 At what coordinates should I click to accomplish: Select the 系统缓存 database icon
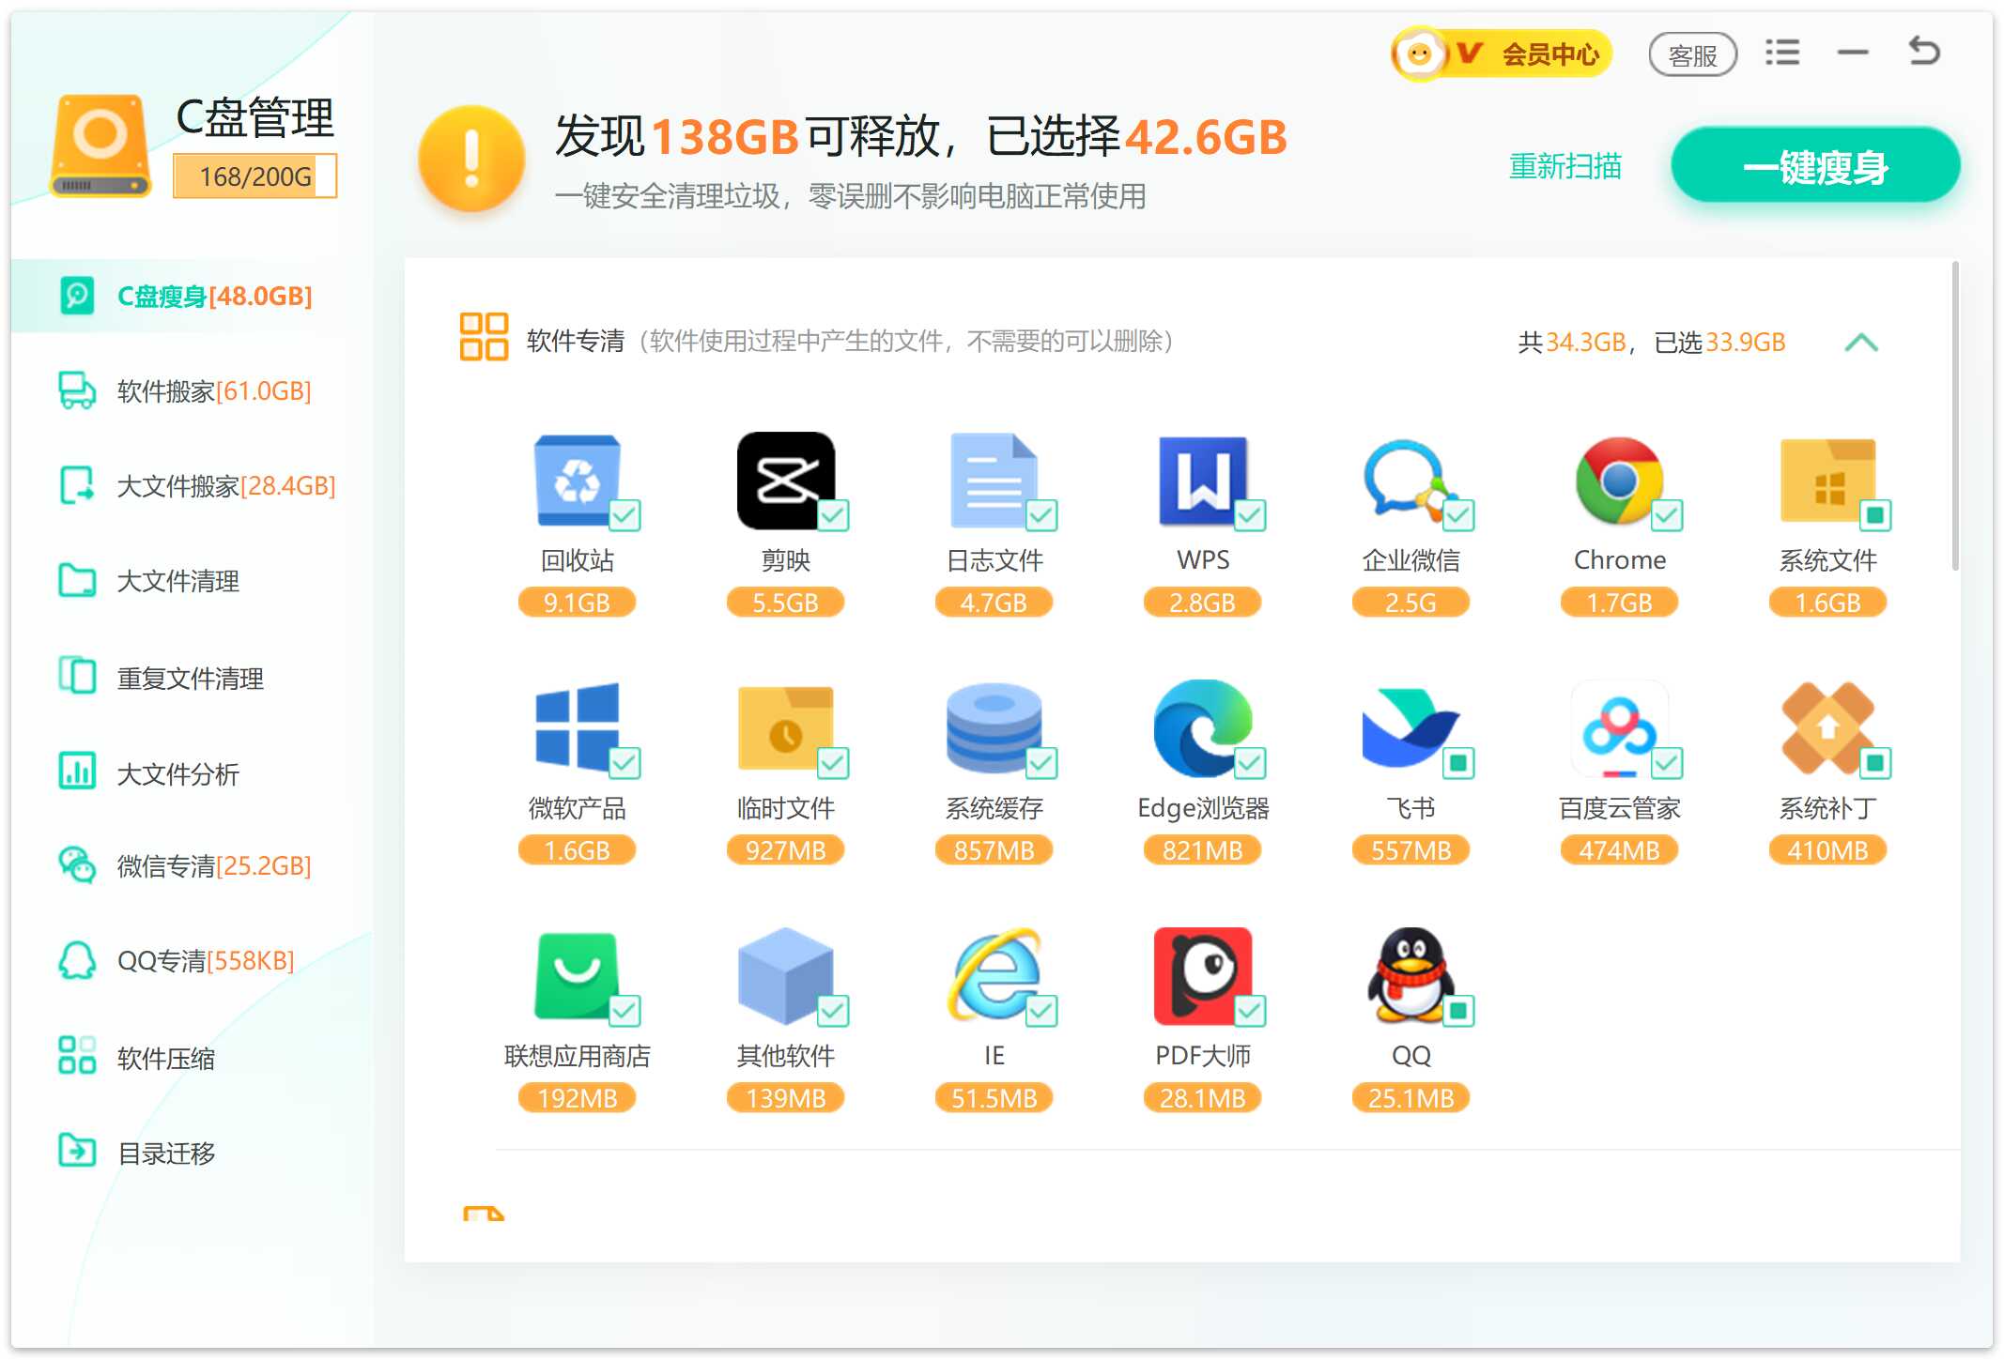click(x=994, y=728)
